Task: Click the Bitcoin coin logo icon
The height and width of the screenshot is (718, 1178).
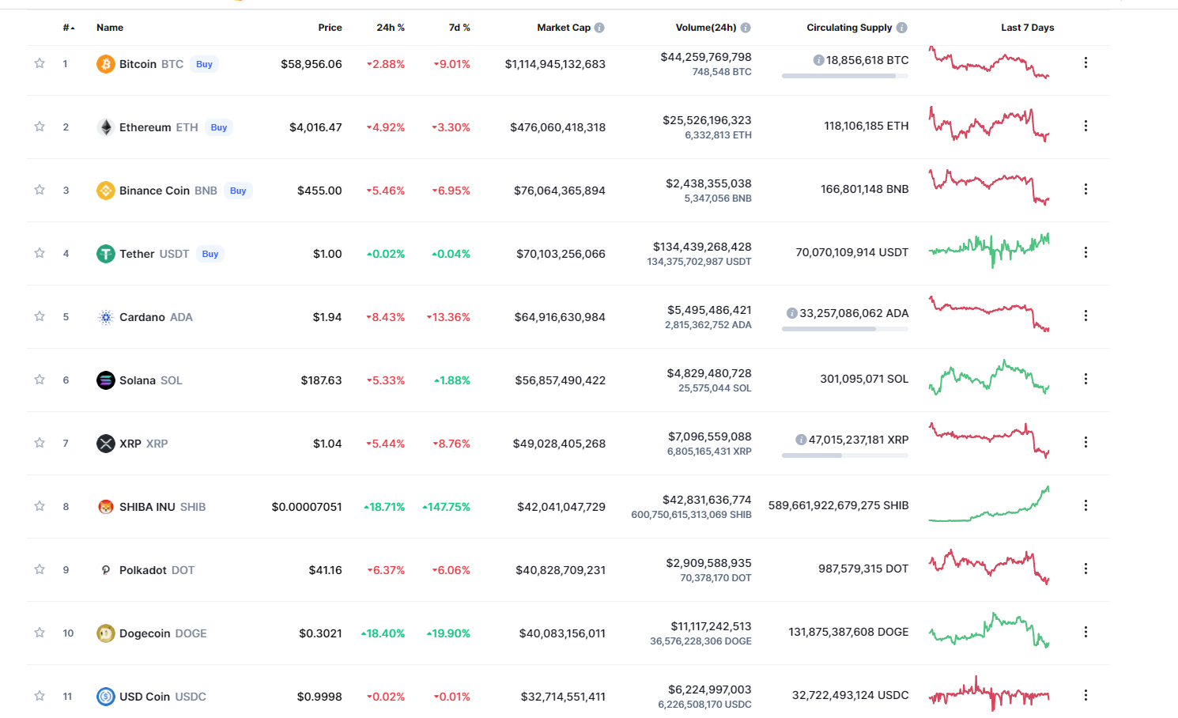Action: 106,64
